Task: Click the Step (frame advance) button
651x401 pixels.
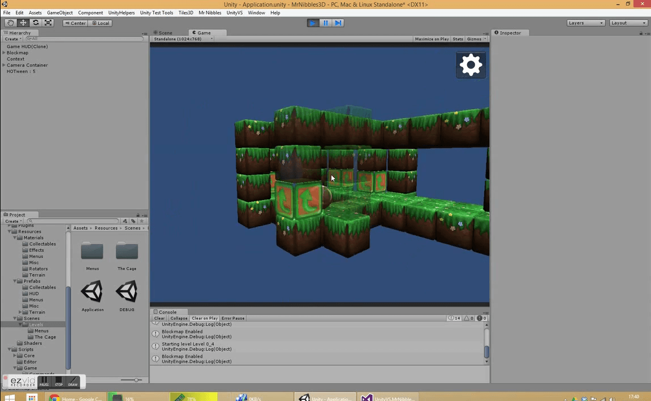Action: tap(338, 23)
